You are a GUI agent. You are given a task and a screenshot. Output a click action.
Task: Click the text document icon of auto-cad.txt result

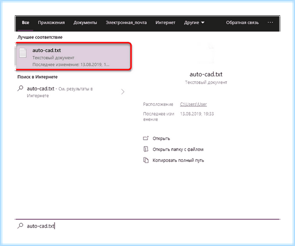23,53
